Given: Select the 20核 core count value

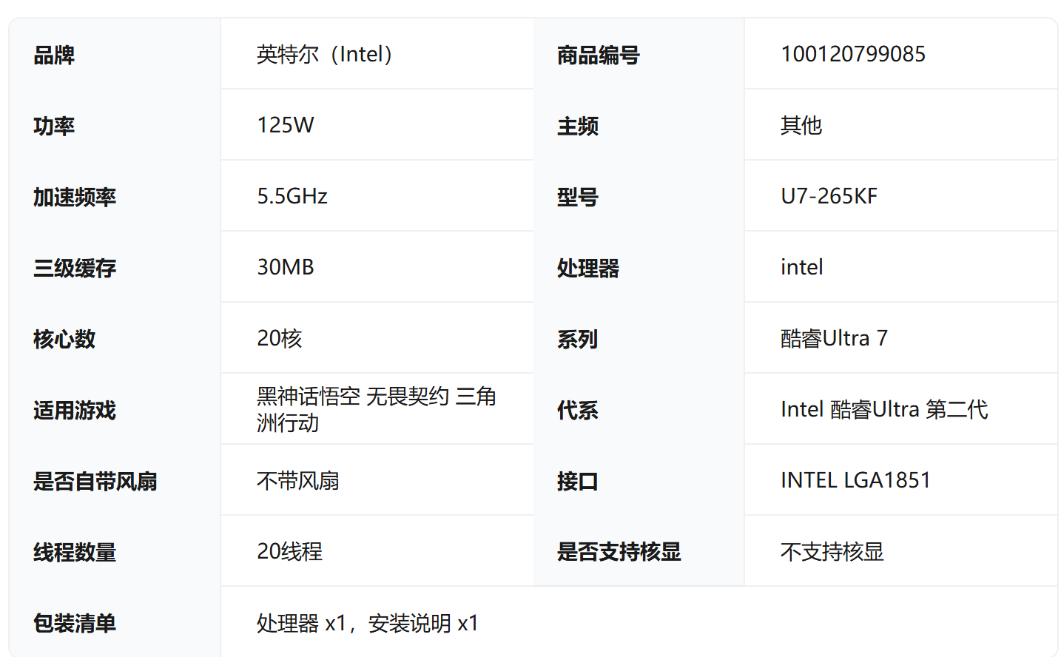Looking at the screenshot, I should [279, 339].
